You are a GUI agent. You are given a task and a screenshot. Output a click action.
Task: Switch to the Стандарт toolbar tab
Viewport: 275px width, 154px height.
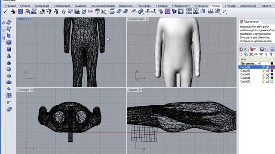click(10, 6)
